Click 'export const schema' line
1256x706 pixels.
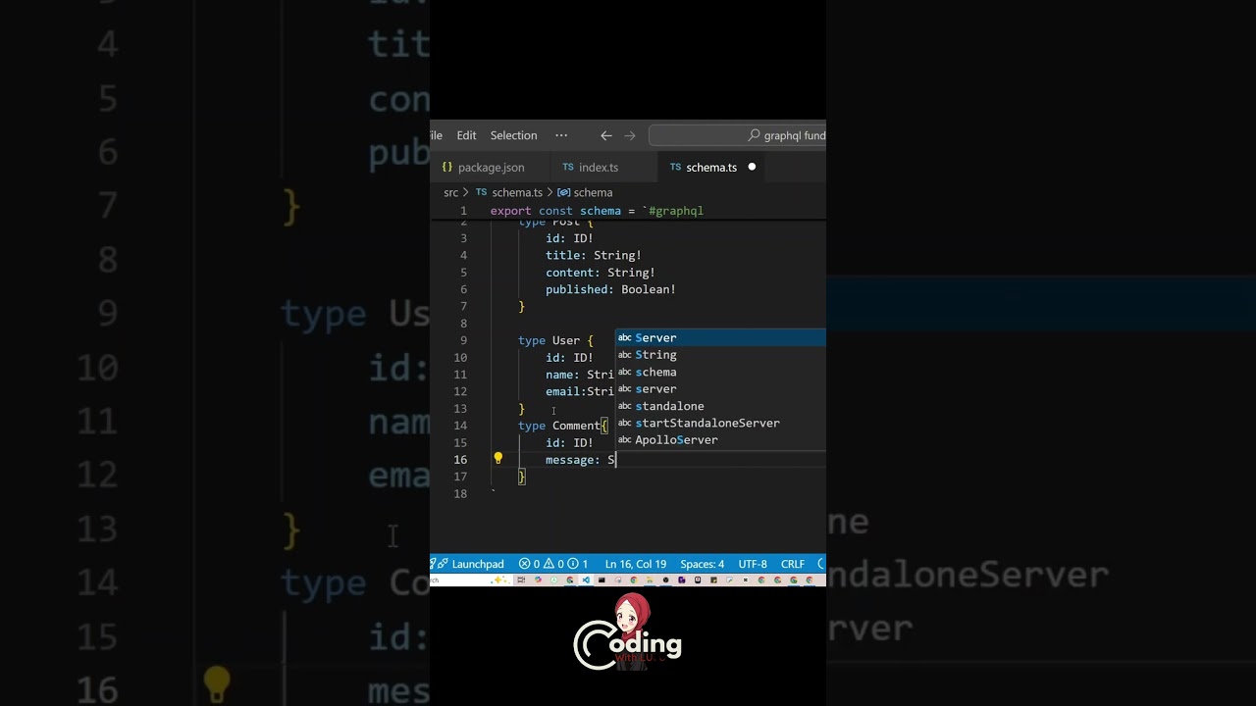(x=597, y=211)
